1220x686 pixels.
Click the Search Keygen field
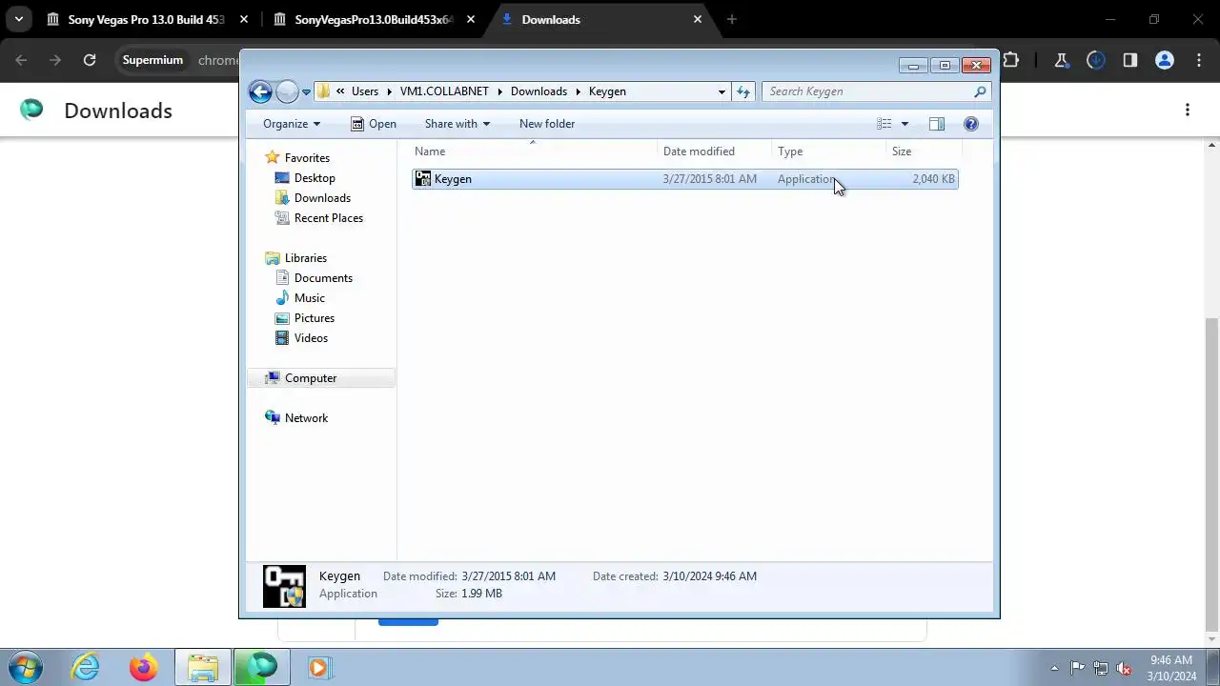[867, 91]
